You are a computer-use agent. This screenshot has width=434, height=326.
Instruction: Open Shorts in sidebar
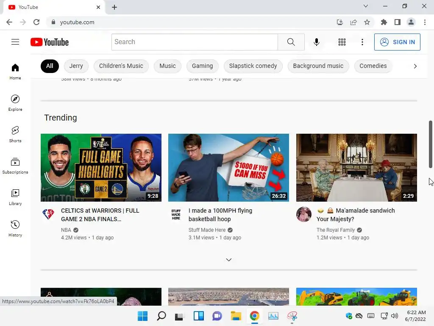pyautogui.click(x=15, y=135)
